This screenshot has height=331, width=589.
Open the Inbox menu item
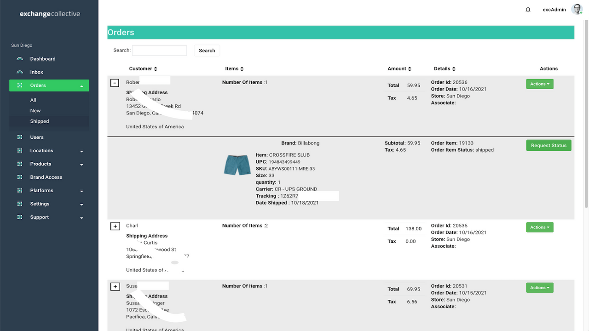tap(37, 72)
